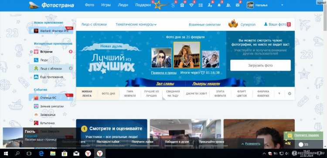Click the Зазеркалье icon in sidebar
The image size is (327, 158).
(36, 115)
